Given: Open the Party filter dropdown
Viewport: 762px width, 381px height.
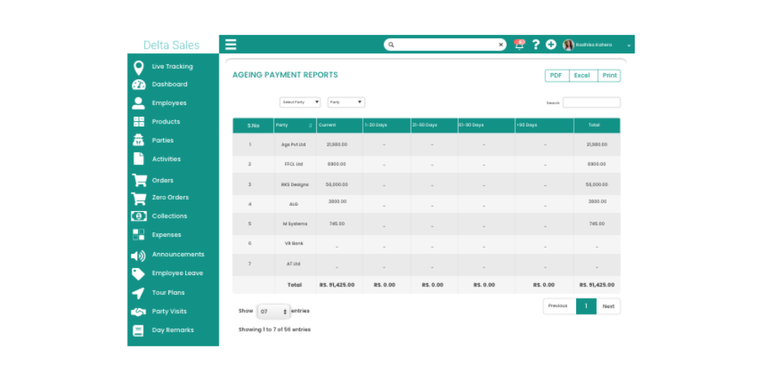Looking at the screenshot, I should point(346,103).
